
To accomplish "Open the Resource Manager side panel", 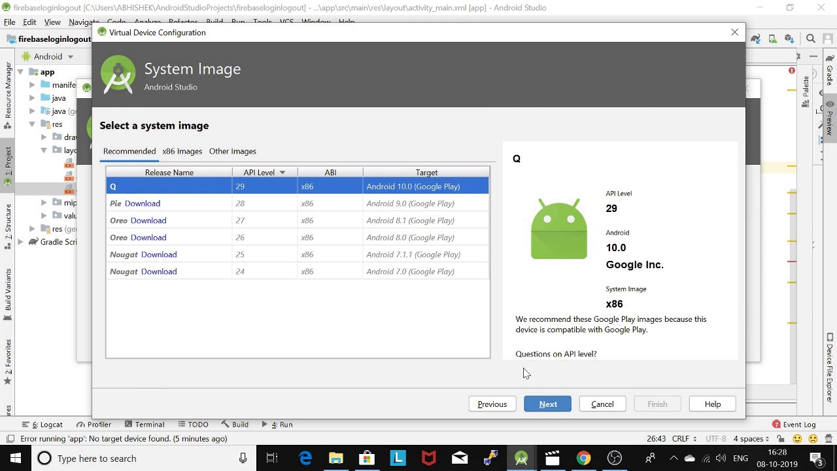I will [8, 95].
